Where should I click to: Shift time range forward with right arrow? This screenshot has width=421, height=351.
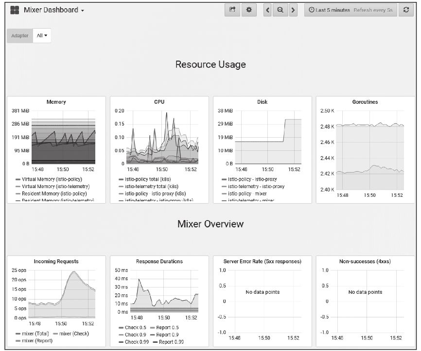coord(293,10)
